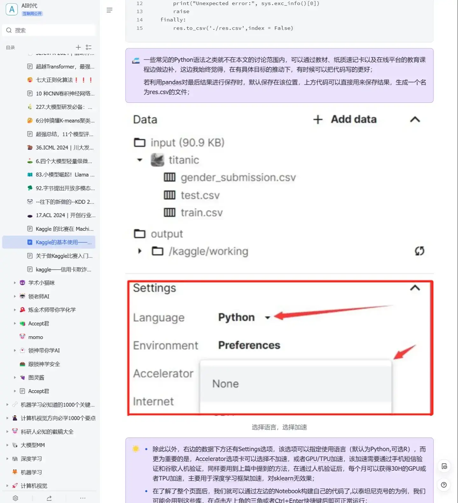Click the share arrow icon in the sidebar footer

[49, 498]
